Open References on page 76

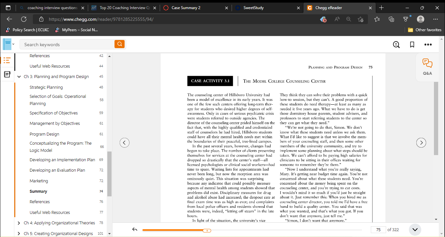point(40,202)
